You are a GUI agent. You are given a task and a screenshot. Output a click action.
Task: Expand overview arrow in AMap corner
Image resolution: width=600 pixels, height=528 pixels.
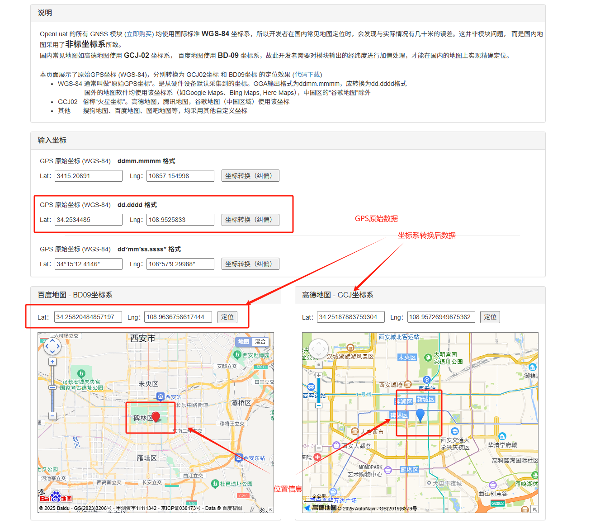[x=535, y=509]
